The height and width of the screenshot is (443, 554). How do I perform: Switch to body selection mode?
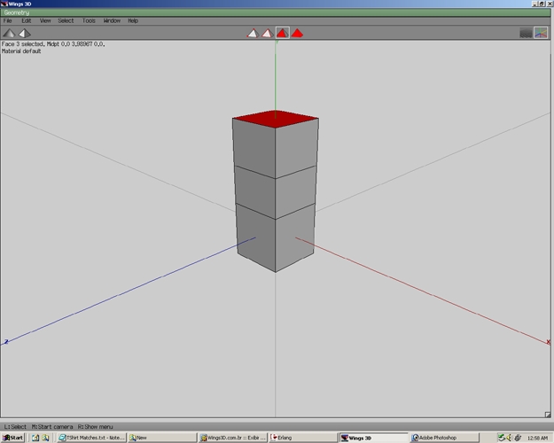click(x=297, y=33)
